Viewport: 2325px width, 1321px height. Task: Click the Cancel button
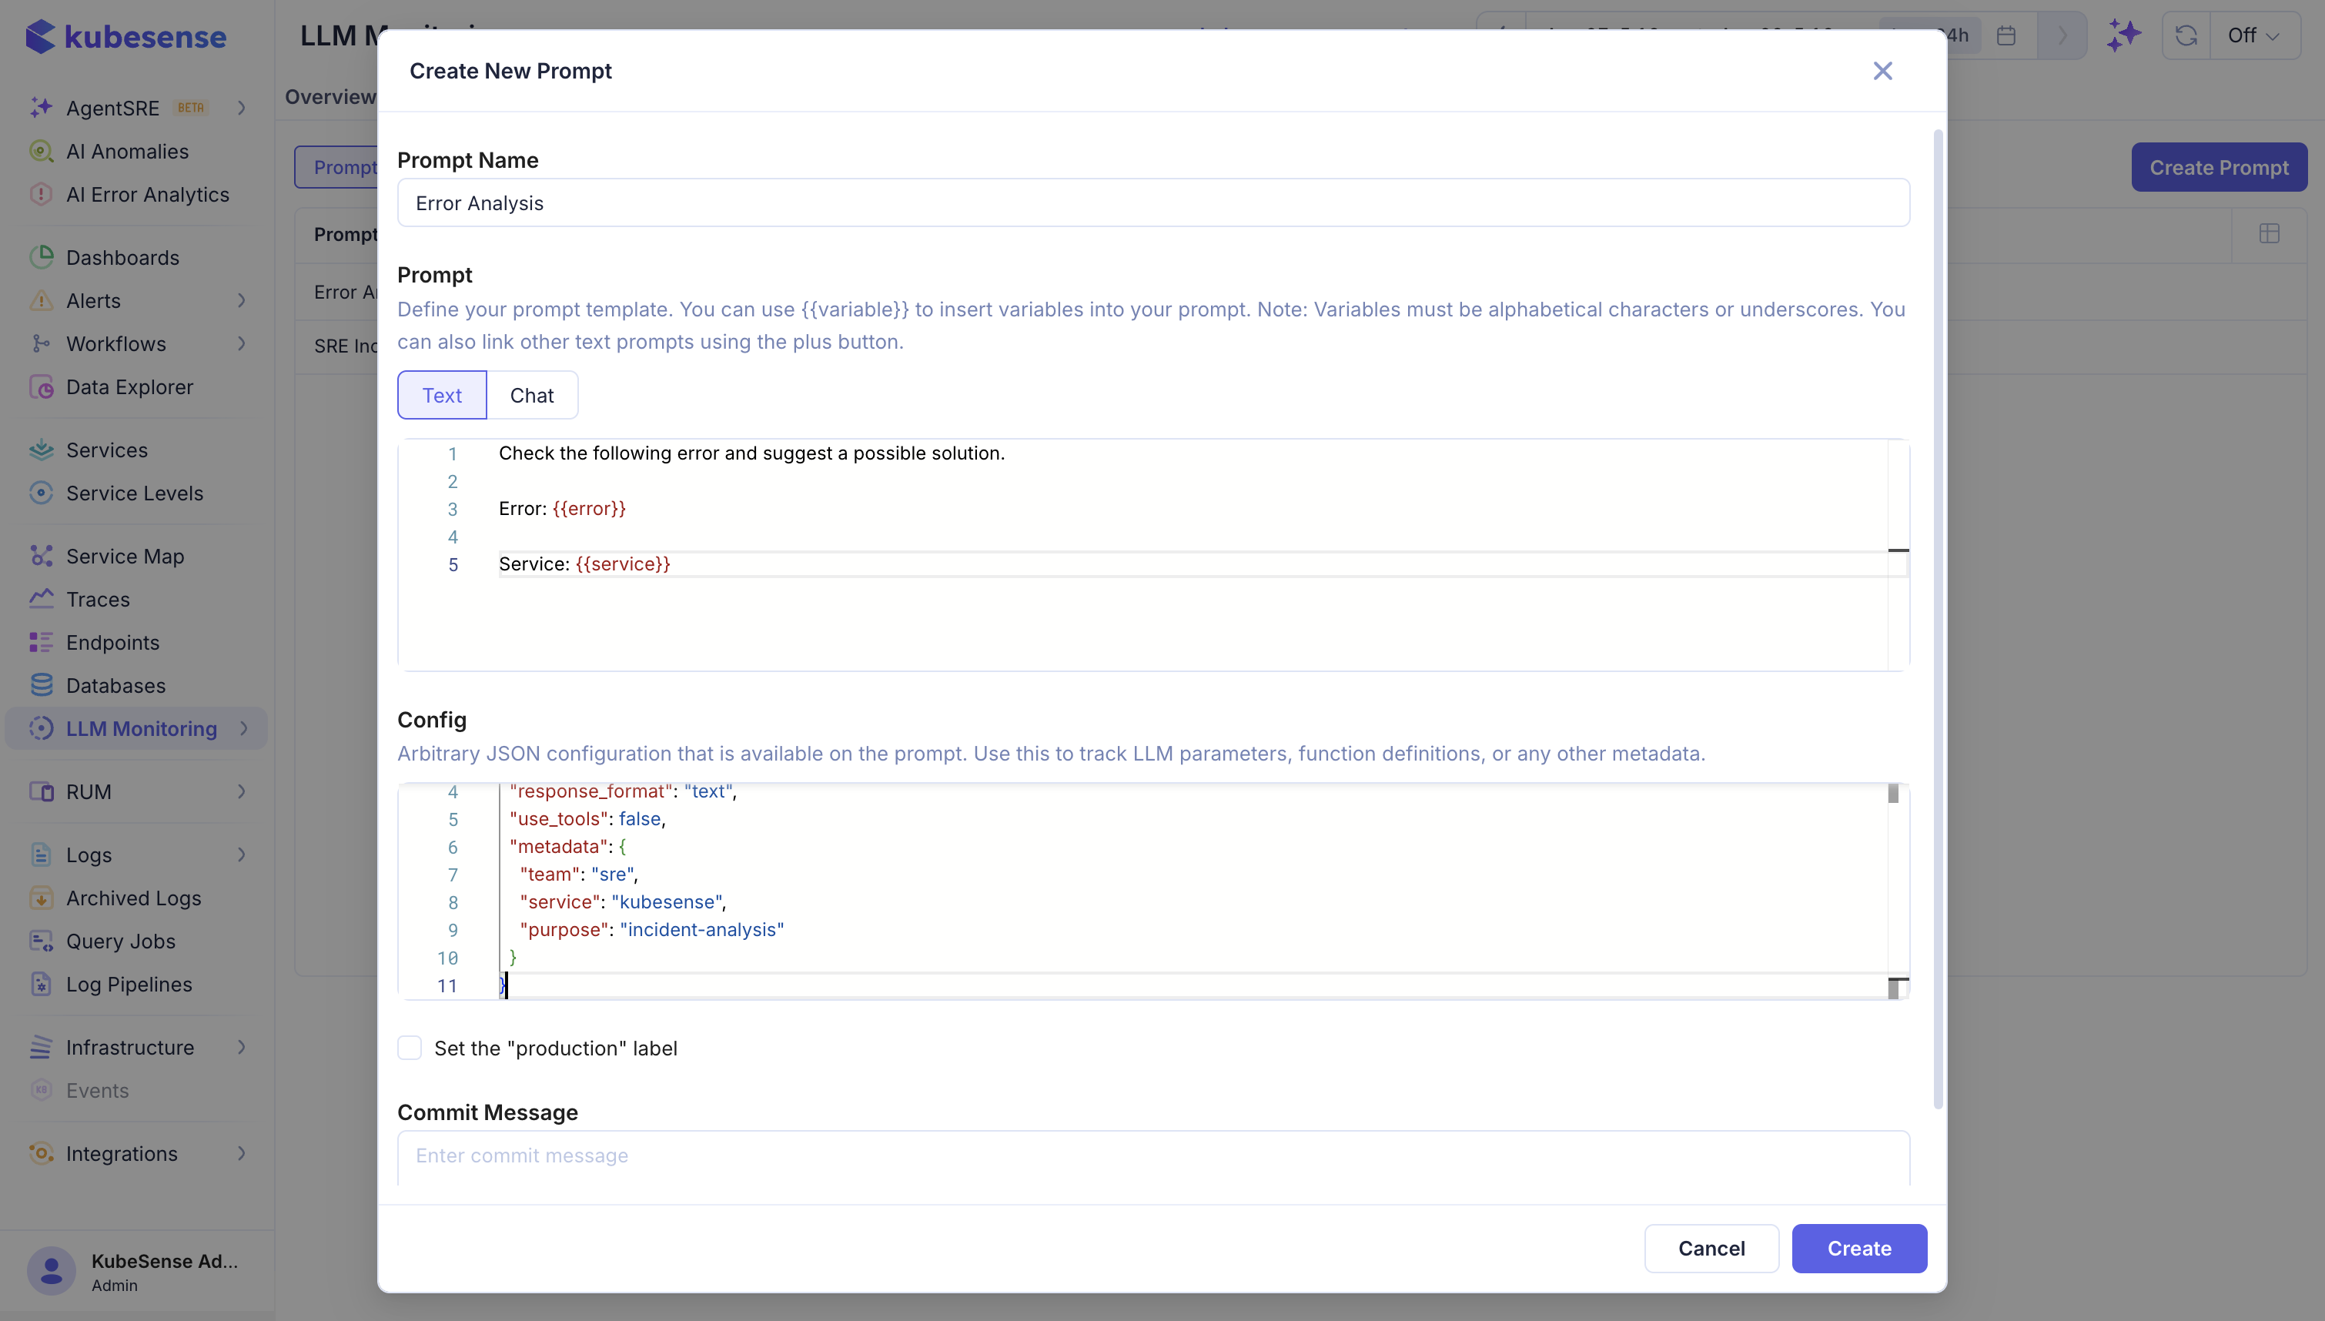click(1711, 1249)
